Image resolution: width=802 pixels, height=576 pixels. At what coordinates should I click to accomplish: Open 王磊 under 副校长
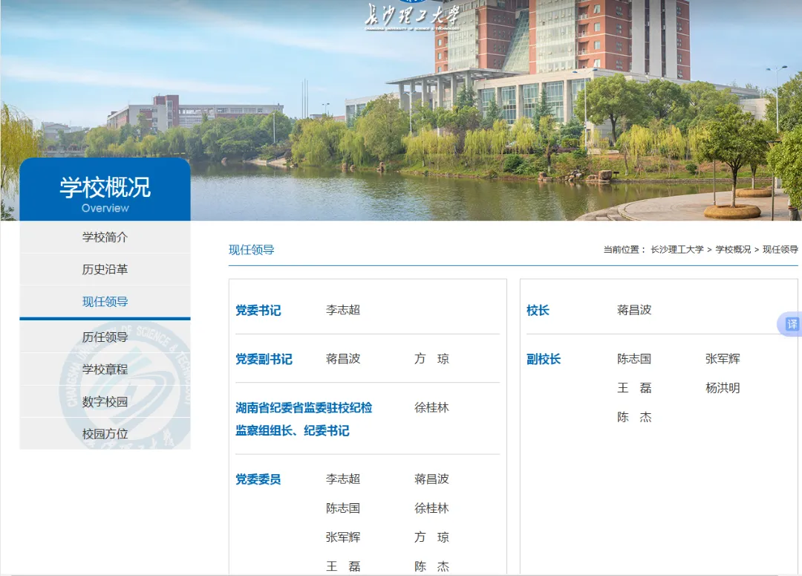coord(634,388)
